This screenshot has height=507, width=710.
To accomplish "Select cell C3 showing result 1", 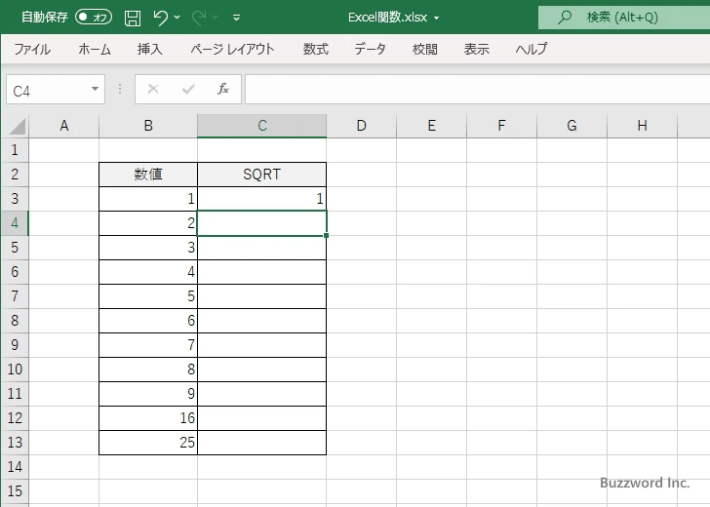I will point(261,199).
